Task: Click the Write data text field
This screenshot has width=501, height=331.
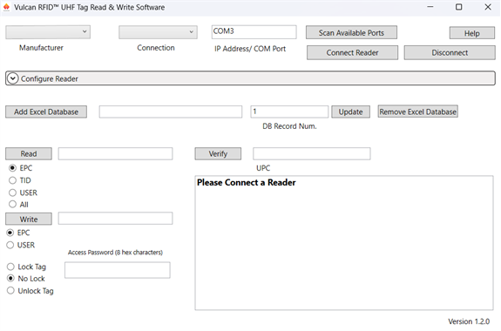Action: 115,219
